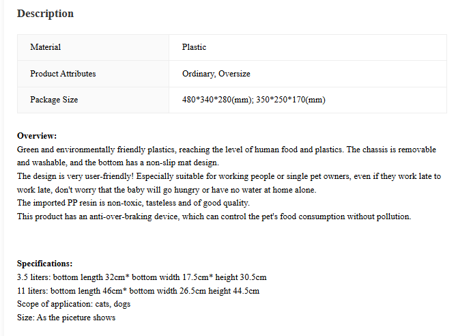Image resolution: width=456 pixels, height=336 pixels.
Task: Select the Material table cell
Action: coord(93,47)
